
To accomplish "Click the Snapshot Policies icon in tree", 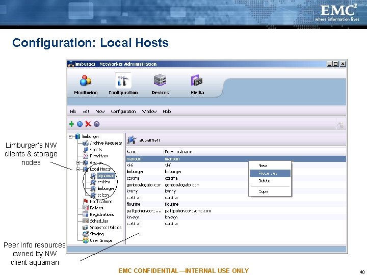I will [x=86, y=228].
